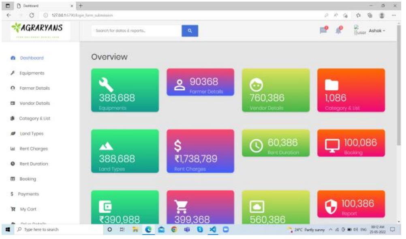This screenshot has height=239, width=406.
Task: Click the 388,688 Equipments count
Action: click(x=117, y=98)
